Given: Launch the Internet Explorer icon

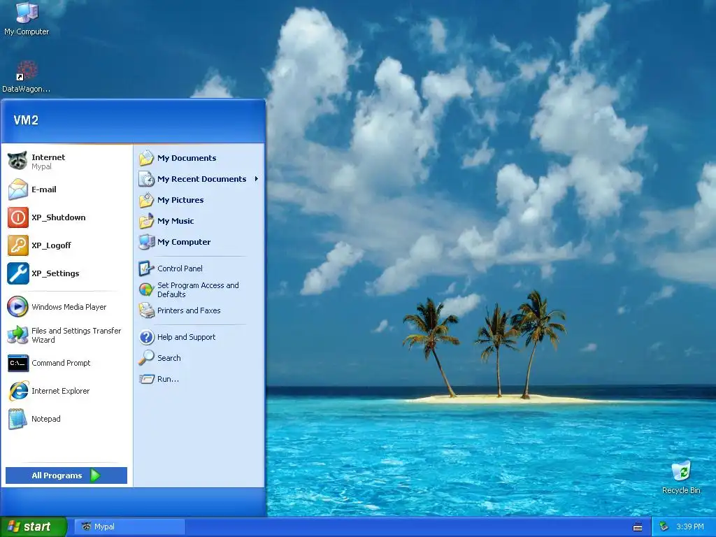Looking at the screenshot, I should (x=17, y=391).
